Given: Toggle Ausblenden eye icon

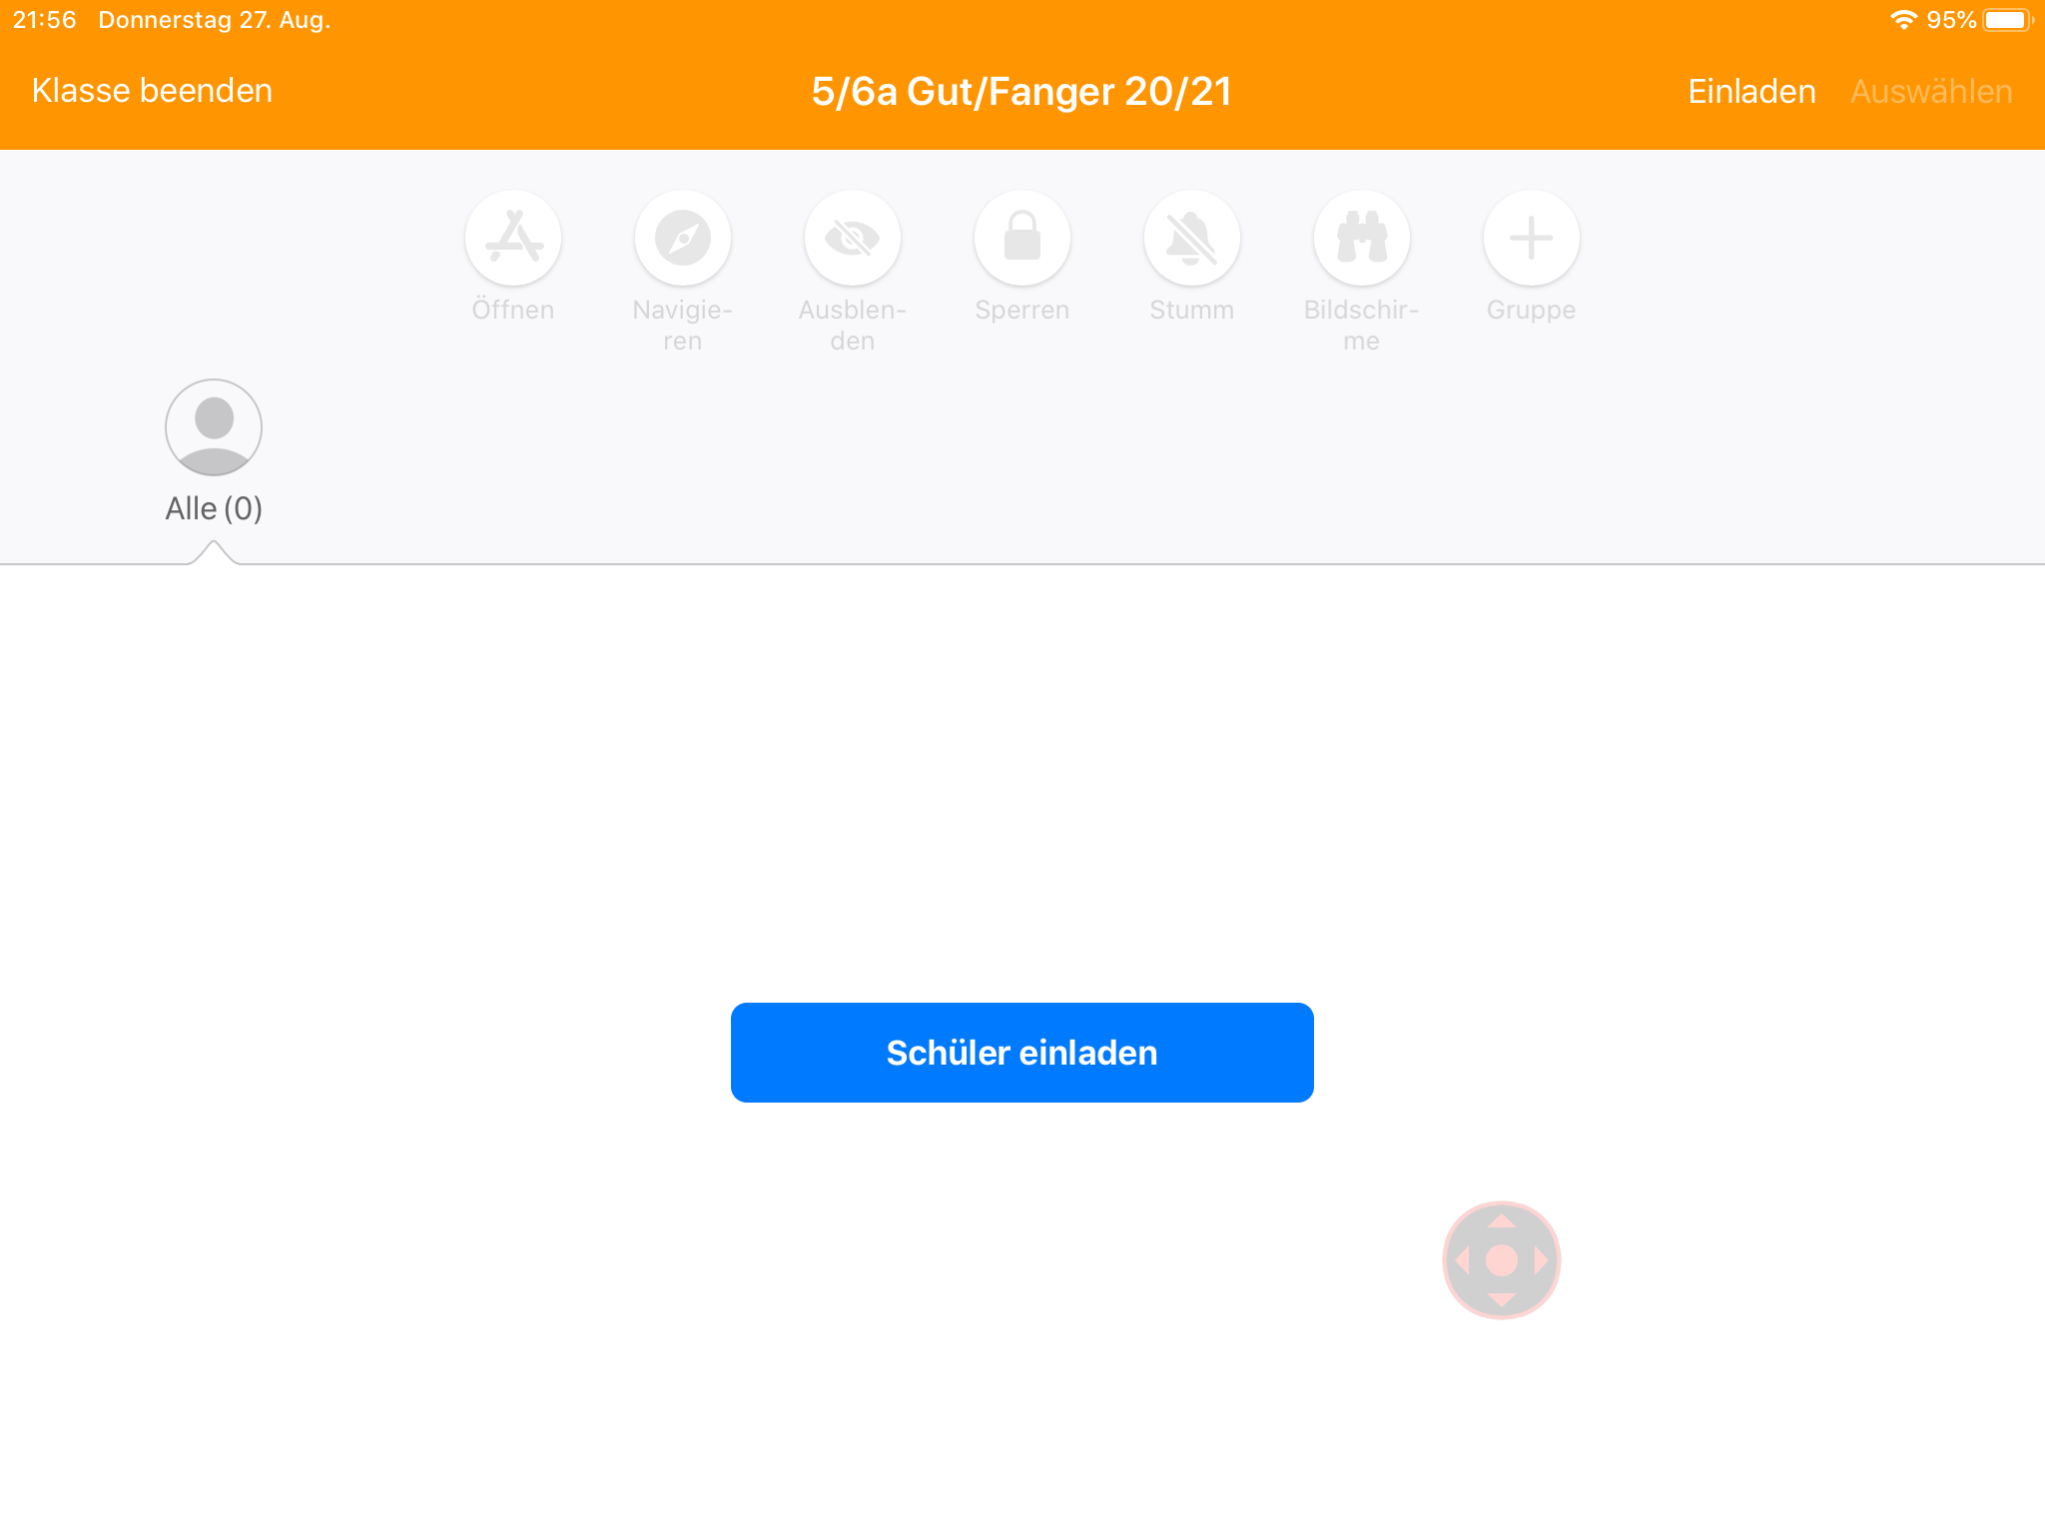Looking at the screenshot, I should 853,238.
